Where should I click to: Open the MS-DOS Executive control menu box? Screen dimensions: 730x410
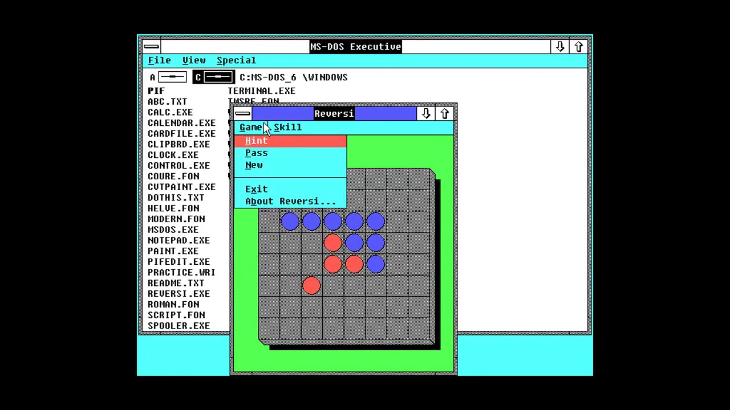[x=151, y=47]
